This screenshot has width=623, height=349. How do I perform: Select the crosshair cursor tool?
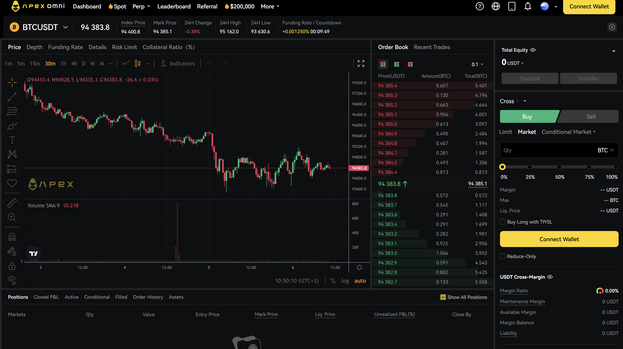click(11, 82)
